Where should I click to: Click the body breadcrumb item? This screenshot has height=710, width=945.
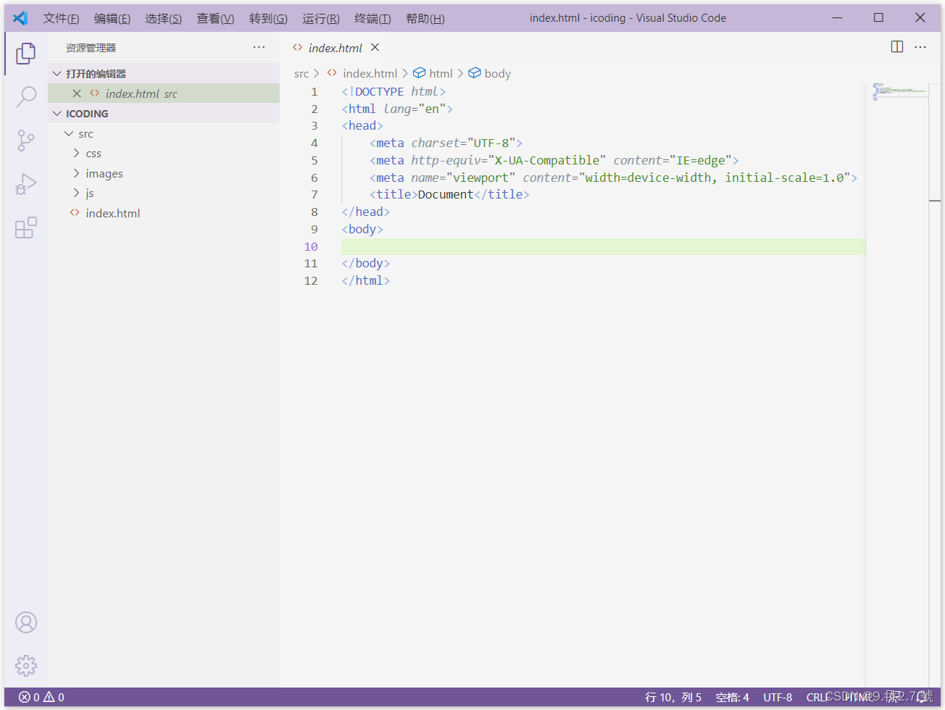click(497, 73)
